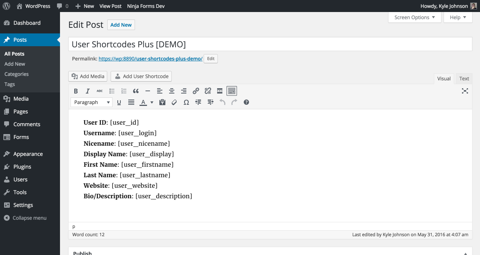Viewport: 480px width, 255px height.
Task: Toggle bold formatting in editor toolbar
Action: coord(76,91)
